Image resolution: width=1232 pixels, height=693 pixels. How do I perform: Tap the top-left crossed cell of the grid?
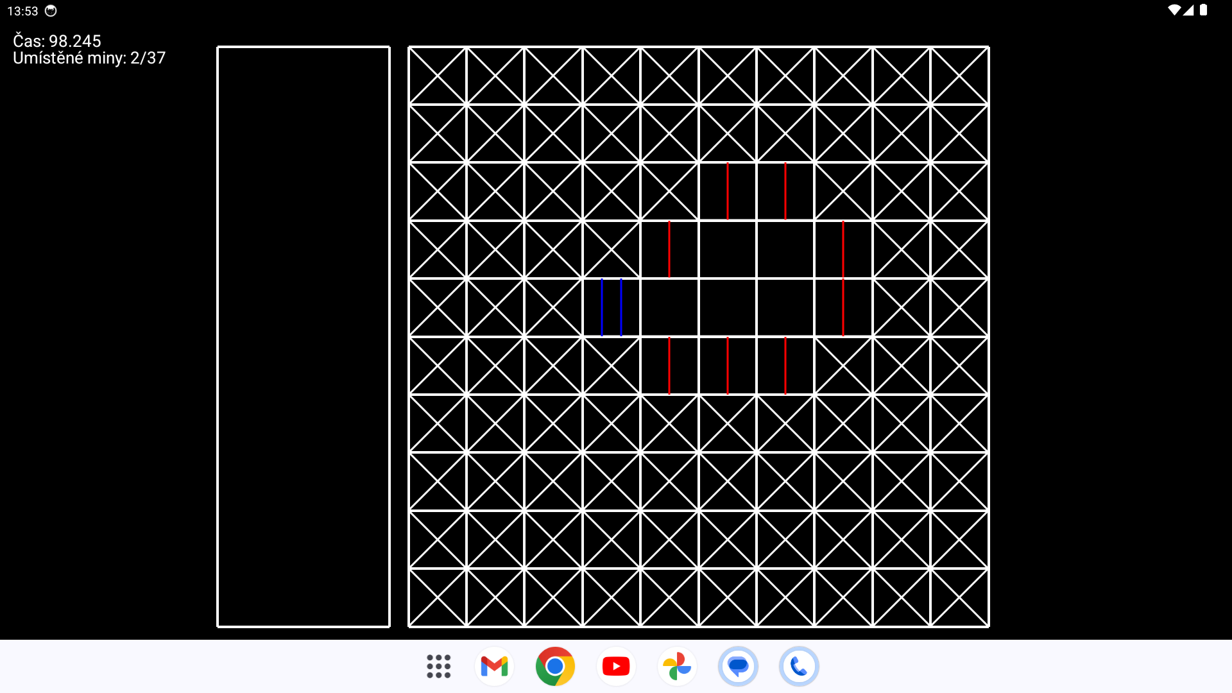(x=438, y=75)
